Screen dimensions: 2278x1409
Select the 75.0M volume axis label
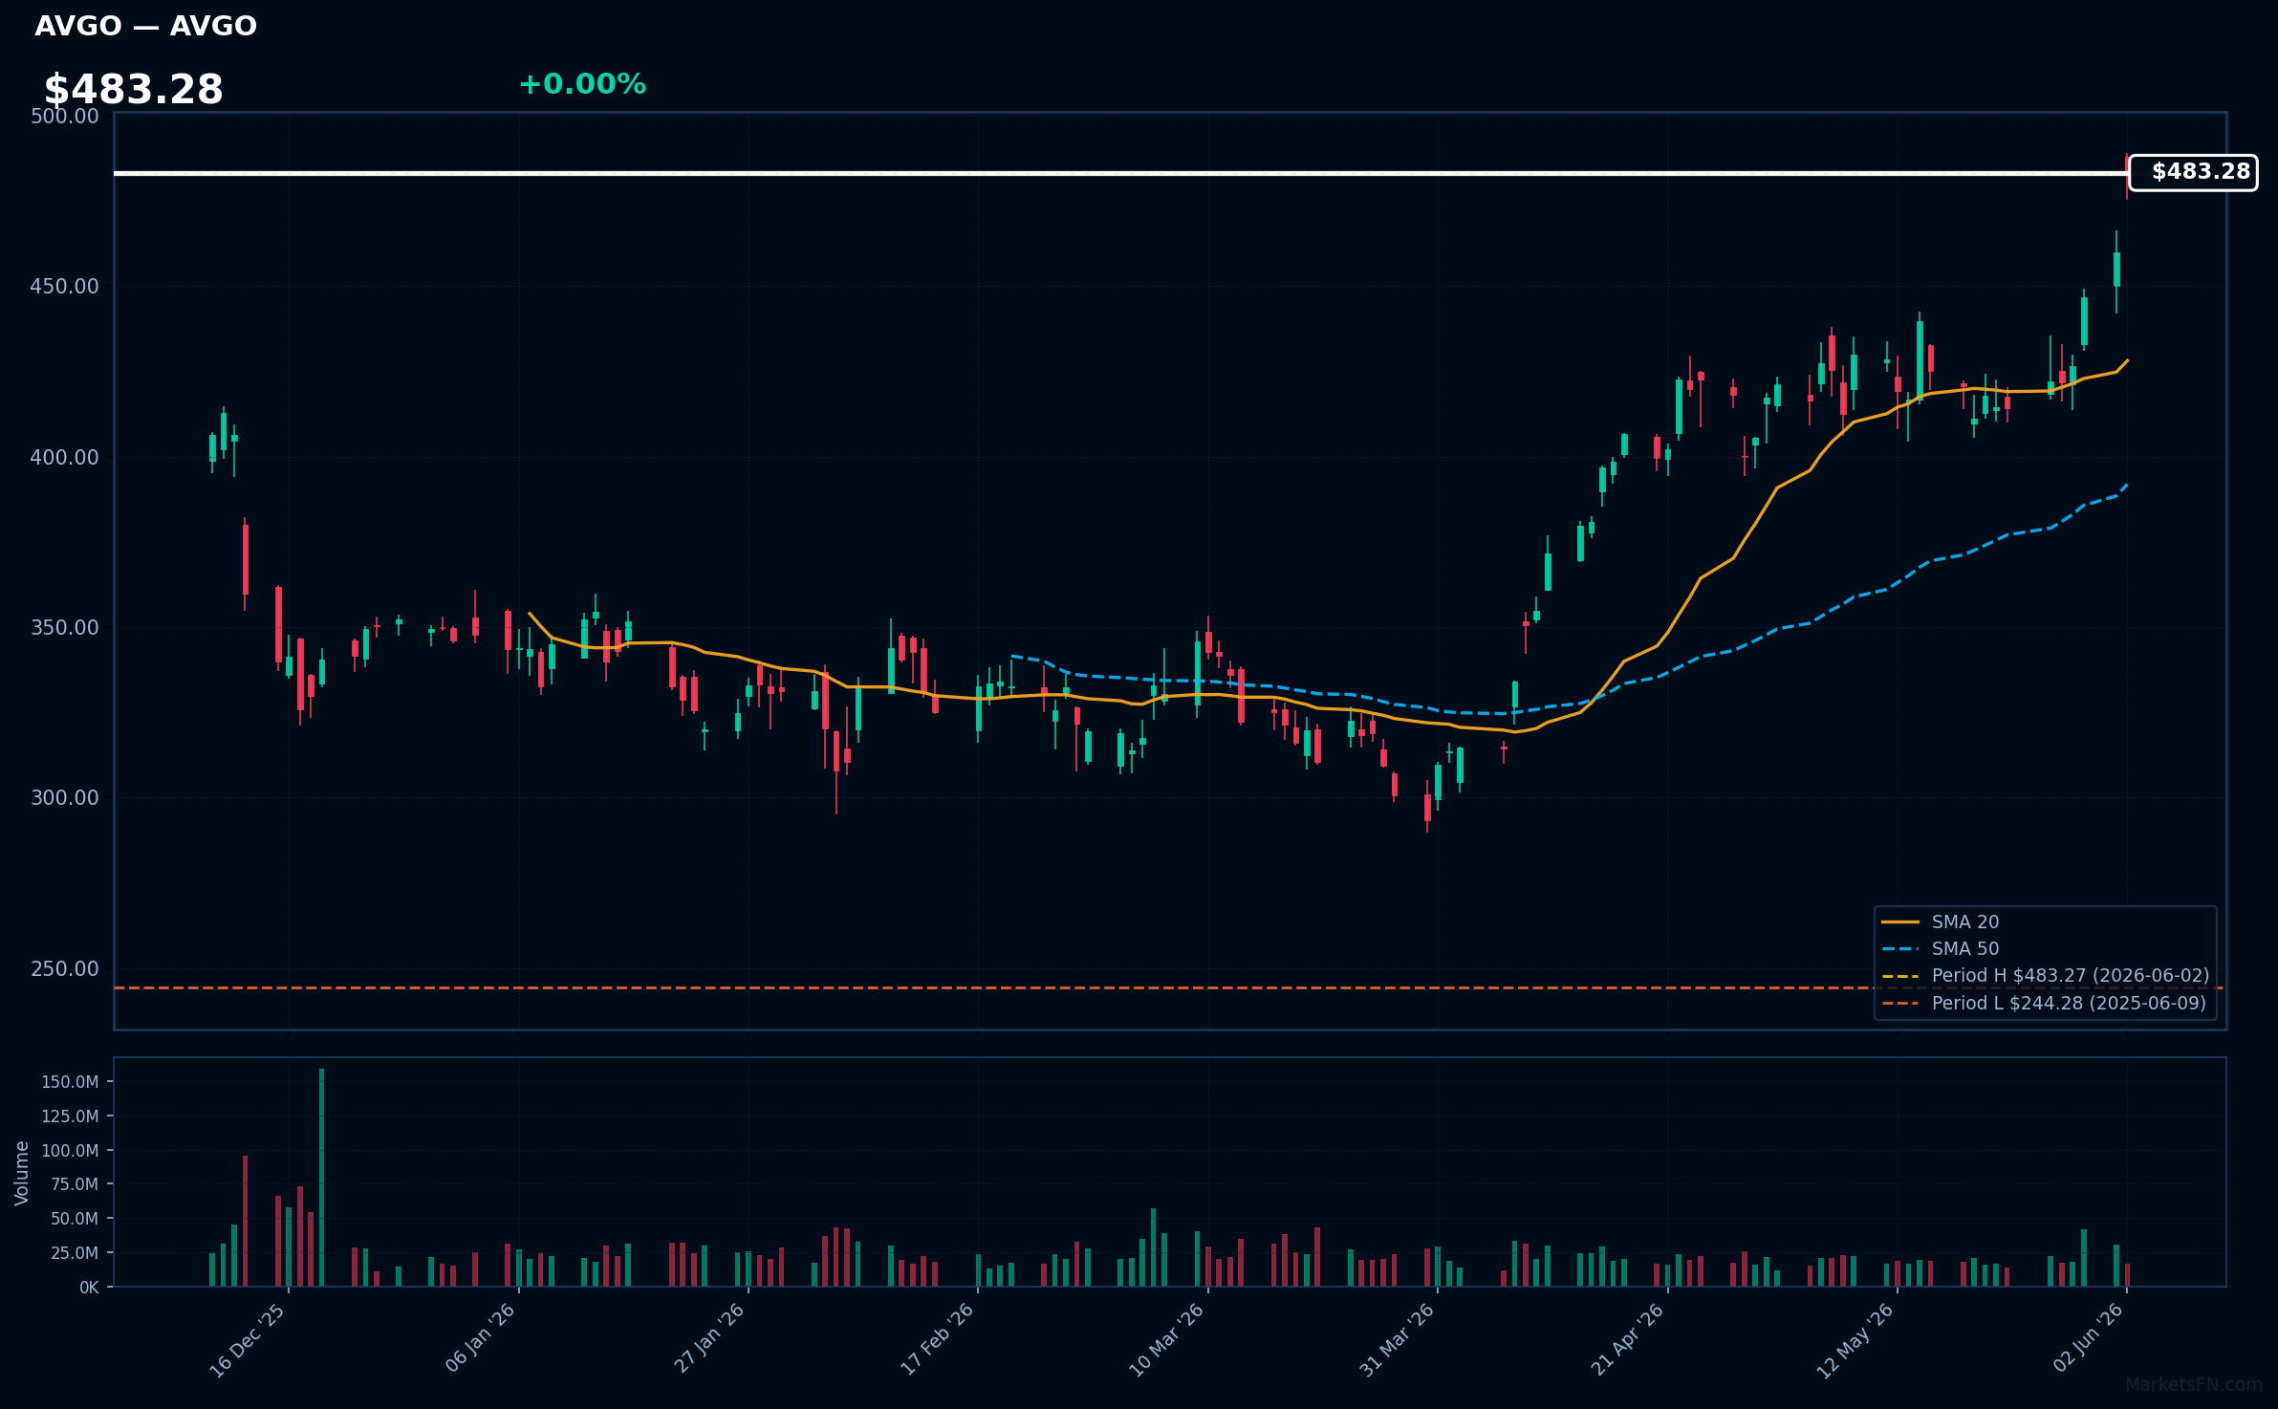(x=75, y=1184)
